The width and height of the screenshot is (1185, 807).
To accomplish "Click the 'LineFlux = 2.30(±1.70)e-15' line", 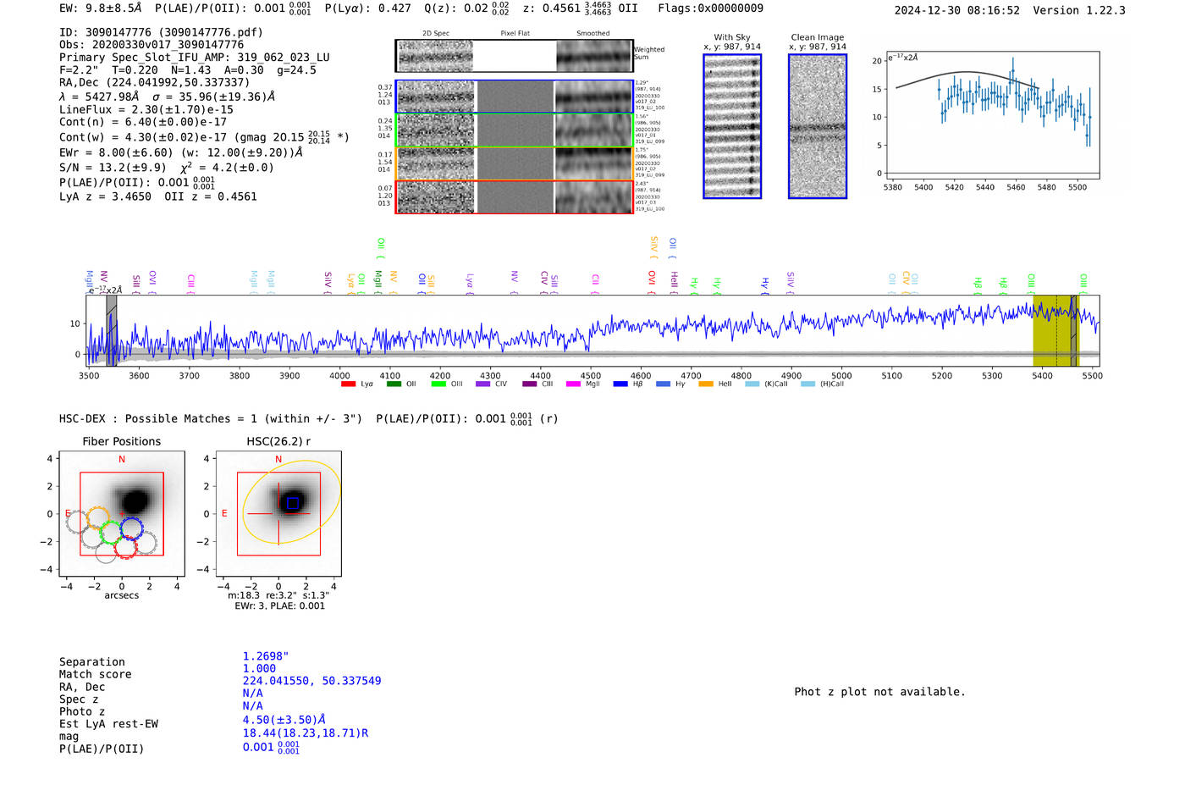I will coord(146,109).
